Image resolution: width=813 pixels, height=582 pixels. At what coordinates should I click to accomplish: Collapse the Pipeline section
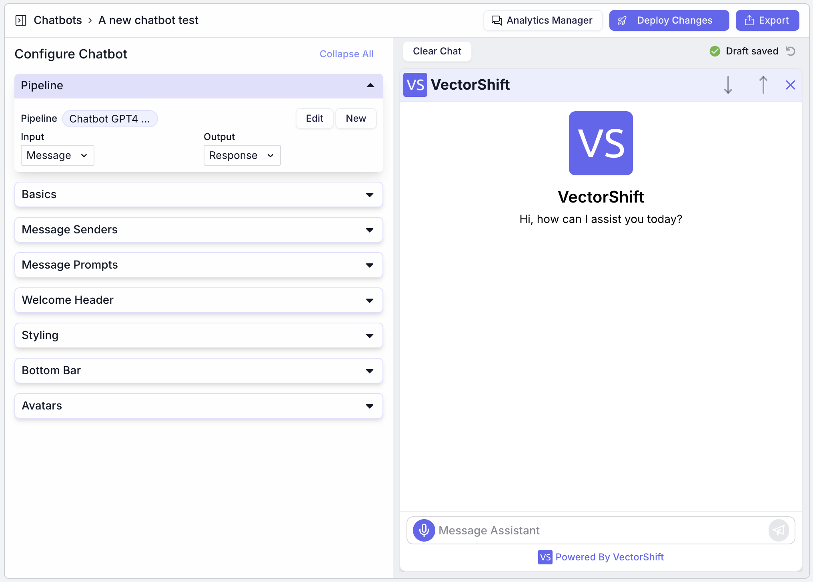point(370,86)
